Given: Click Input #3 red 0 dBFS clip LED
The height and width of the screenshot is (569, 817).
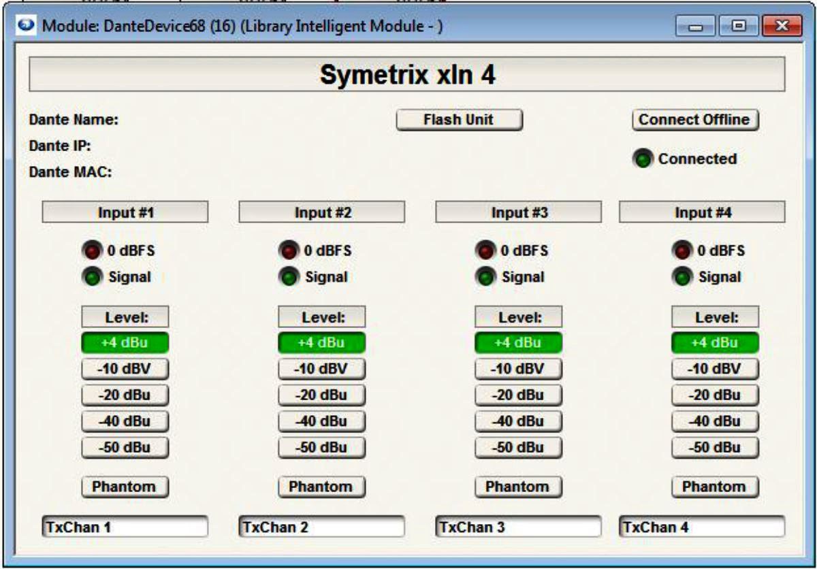Looking at the screenshot, I should click(x=485, y=251).
